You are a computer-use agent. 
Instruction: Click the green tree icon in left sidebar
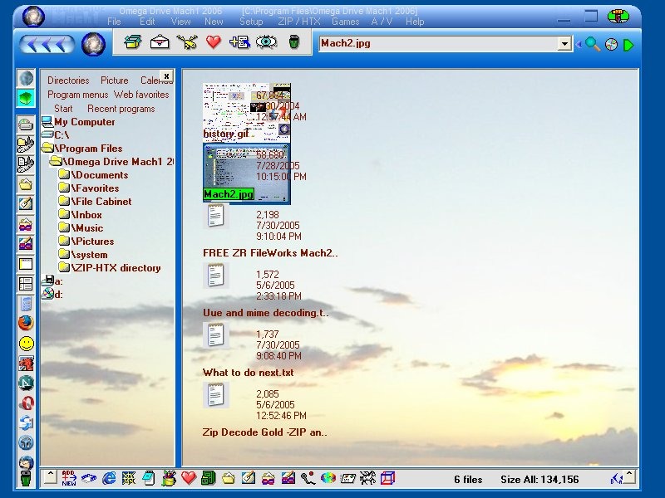(x=26, y=98)
